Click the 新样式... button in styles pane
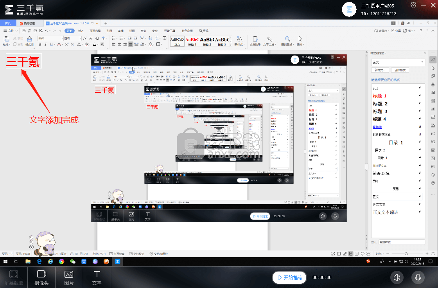 point(380,70)
